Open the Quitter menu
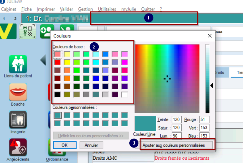The width and height of the screenshot is (243, 163). pos(148,9)
